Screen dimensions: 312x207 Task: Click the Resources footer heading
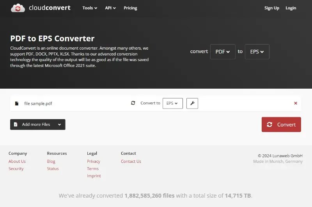(57, 153)
